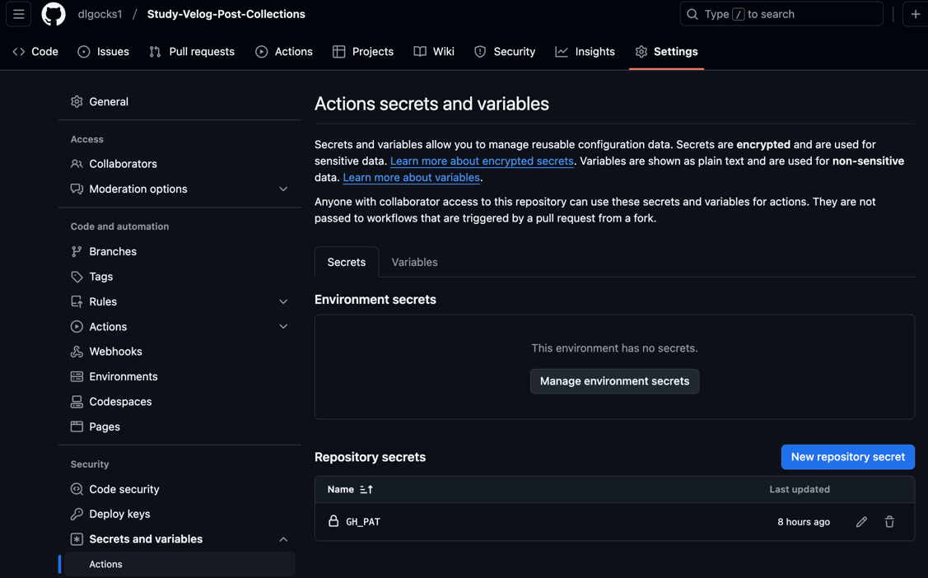This screenshot has height=578, width=928.
Task: Expand the sidebar Actions section chevron
Action: point(283,327)
